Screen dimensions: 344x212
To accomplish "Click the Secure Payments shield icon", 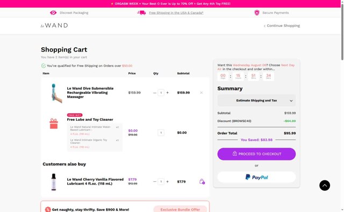I will click(257, 13).
